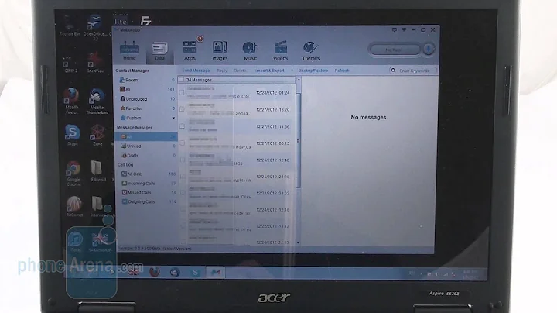This screenshot has height=313, width=557.
Task: Check message dated 12/25/2012 12:48
Action: click(182, 160)
